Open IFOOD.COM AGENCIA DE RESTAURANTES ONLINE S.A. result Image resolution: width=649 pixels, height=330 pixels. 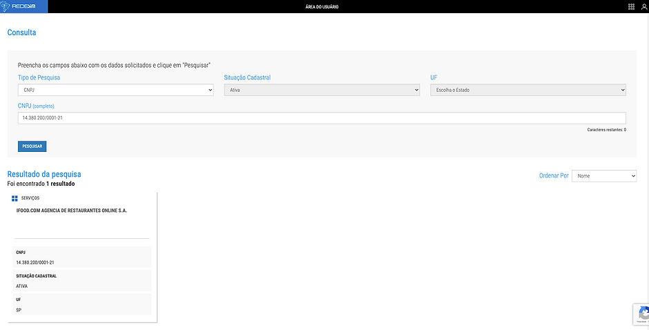[72, 211]
